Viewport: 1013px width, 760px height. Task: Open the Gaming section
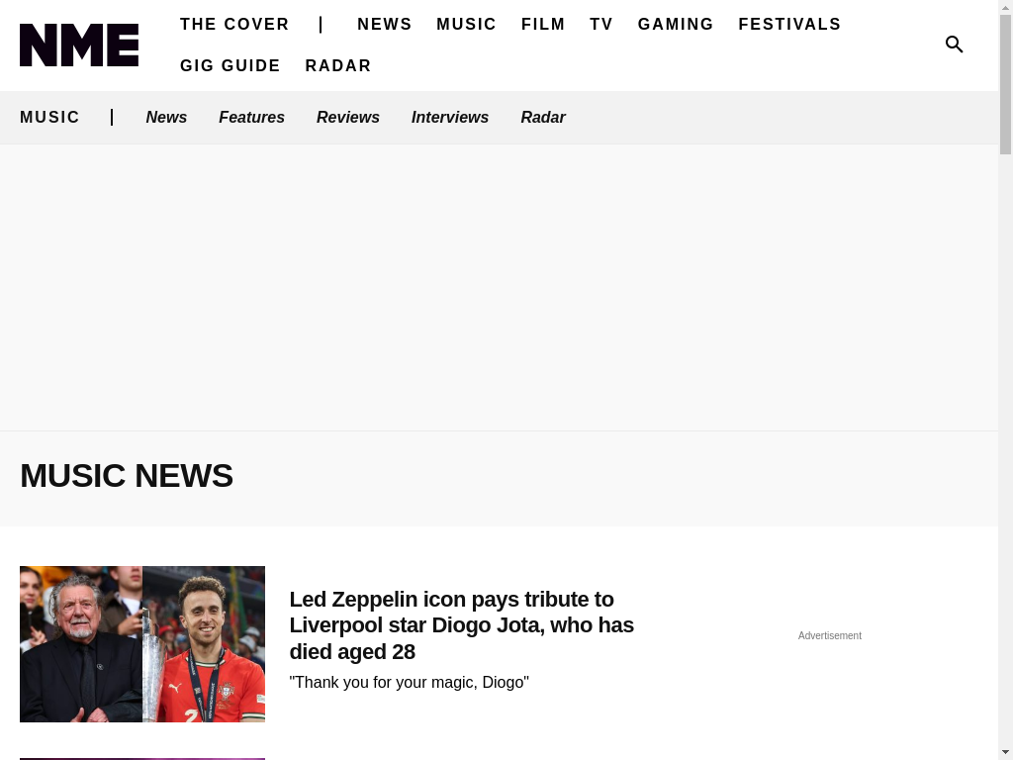point(676,24)
